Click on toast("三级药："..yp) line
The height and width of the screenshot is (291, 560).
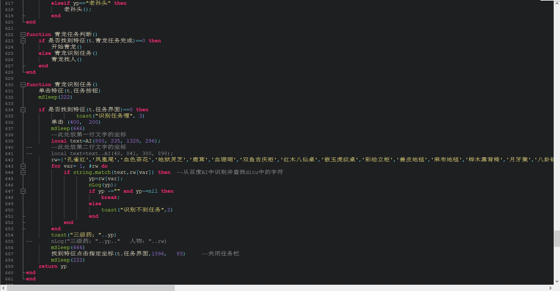[x=84, y=235]
